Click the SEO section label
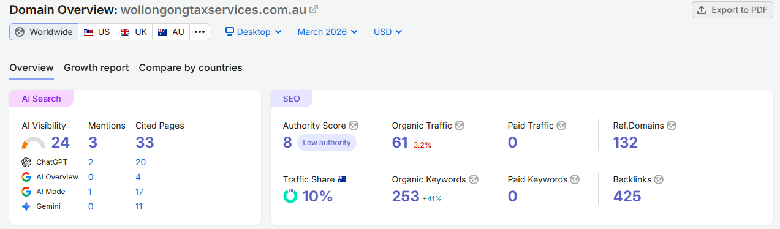 291,99
